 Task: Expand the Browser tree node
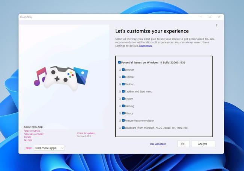coord(120,70)
